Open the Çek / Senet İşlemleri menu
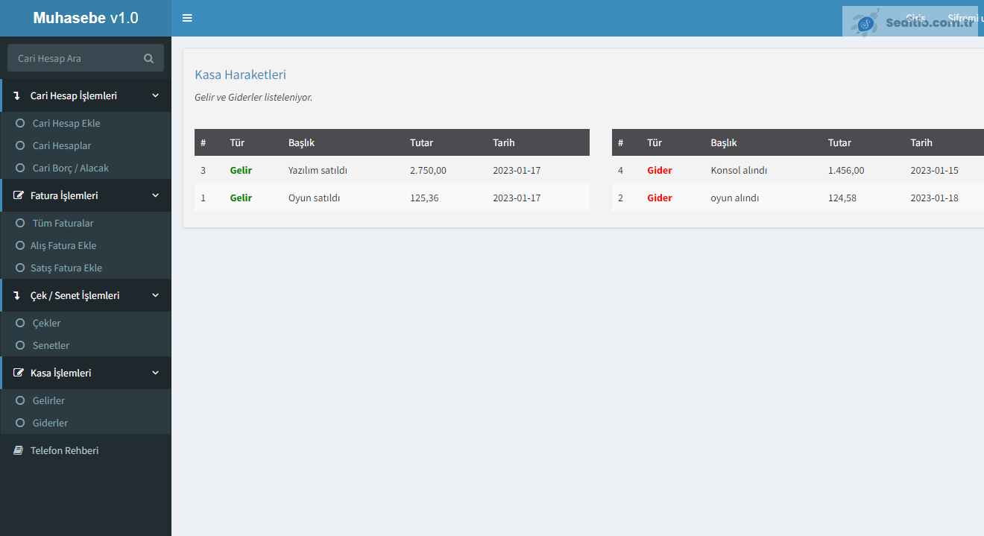The width and height of the screenshot is (984, 536). click(x=86, y=295)
